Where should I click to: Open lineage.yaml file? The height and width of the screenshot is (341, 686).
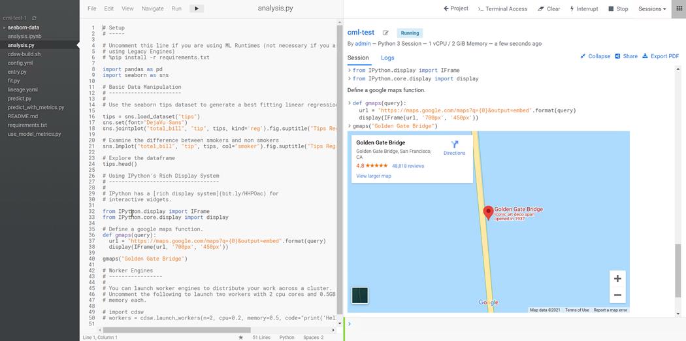[23, 89]
